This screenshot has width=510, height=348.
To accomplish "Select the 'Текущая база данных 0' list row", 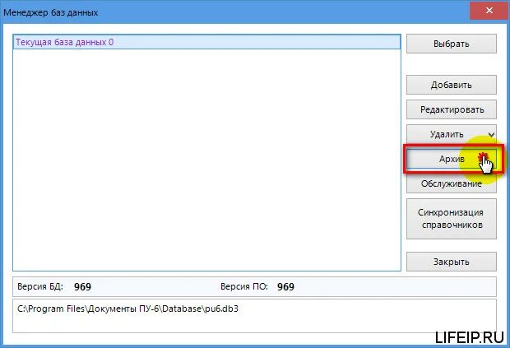I will (x=206, y=42).
